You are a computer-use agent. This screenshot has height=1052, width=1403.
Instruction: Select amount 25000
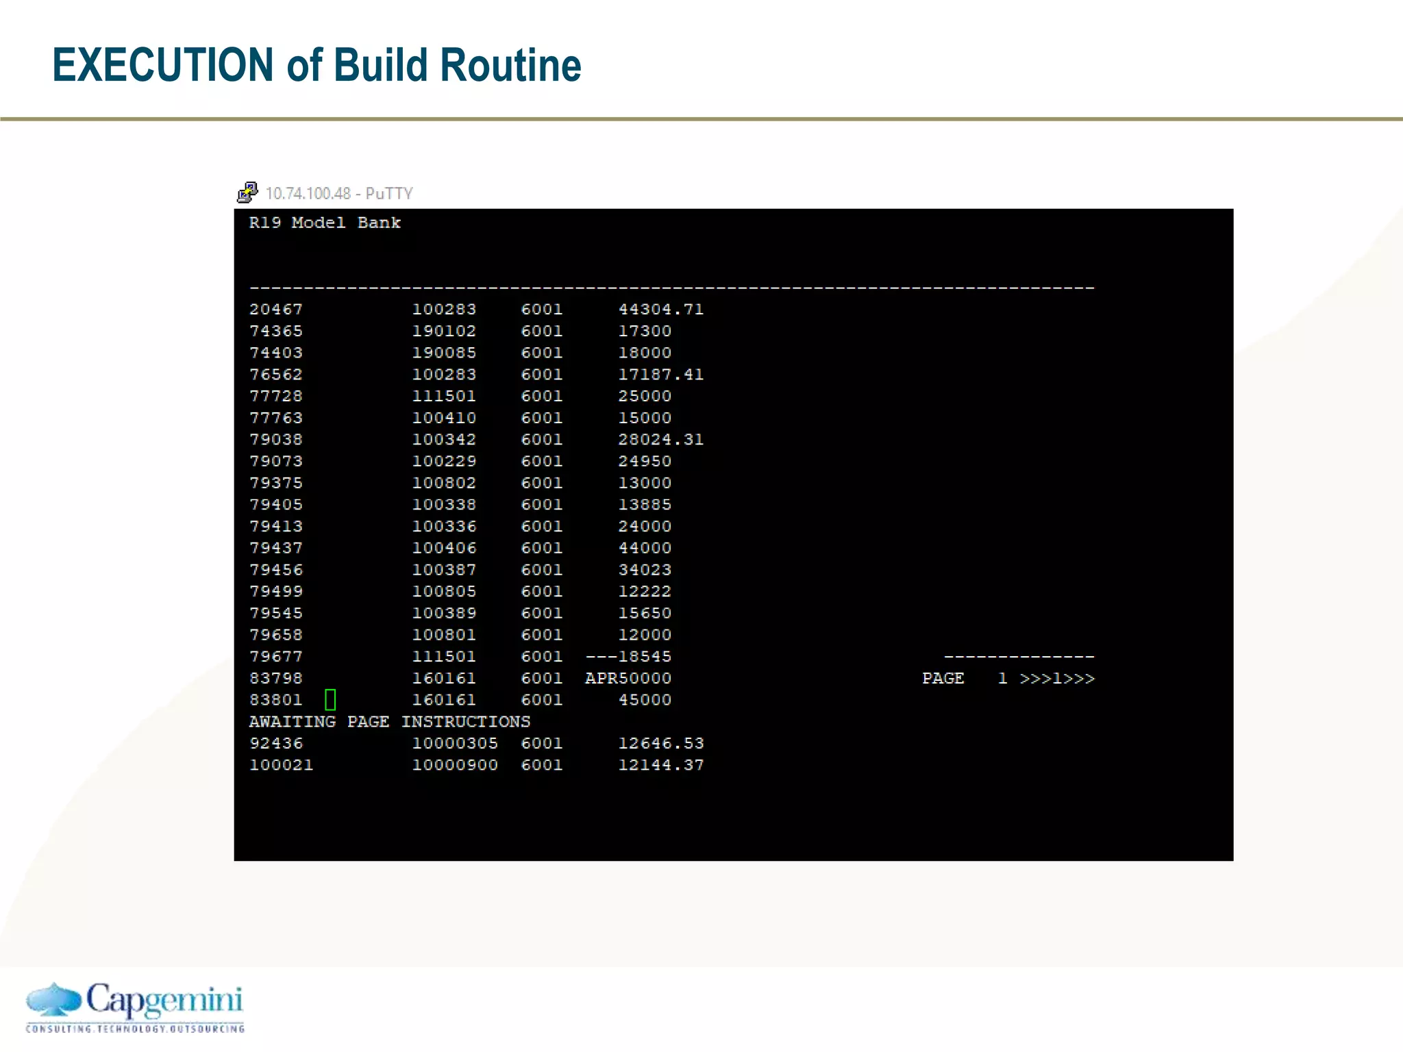645,397
